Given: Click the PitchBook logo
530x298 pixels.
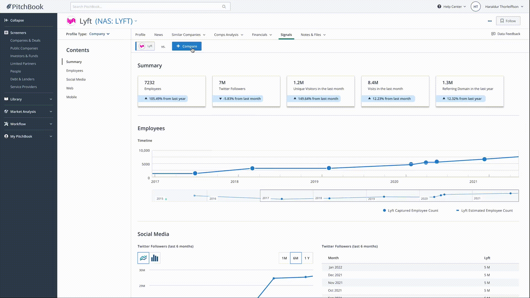Looking at the screenshot, I should click(x=25, y=7).
